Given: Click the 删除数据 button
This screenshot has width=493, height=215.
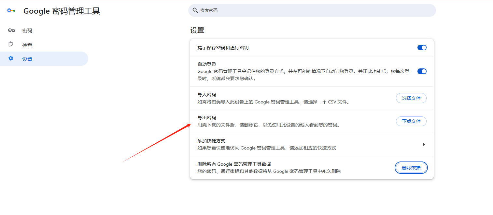Looking at the screenshot, I should (x=411, y=168).
